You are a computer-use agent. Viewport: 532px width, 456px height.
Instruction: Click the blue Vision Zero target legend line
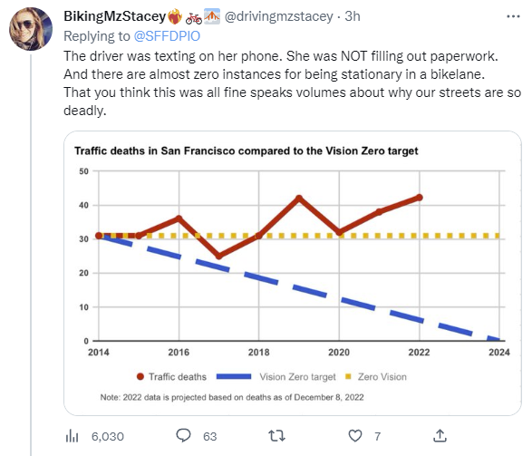234,376
